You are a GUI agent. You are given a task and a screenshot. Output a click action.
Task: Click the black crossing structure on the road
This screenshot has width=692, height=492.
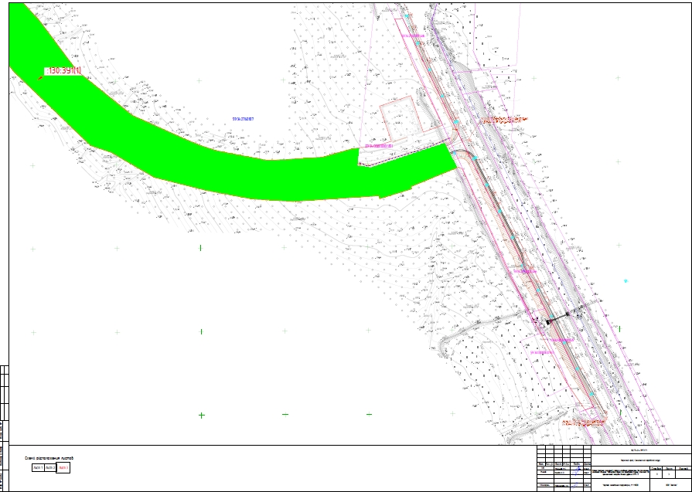pyautogui.click(x=559, y=318)
